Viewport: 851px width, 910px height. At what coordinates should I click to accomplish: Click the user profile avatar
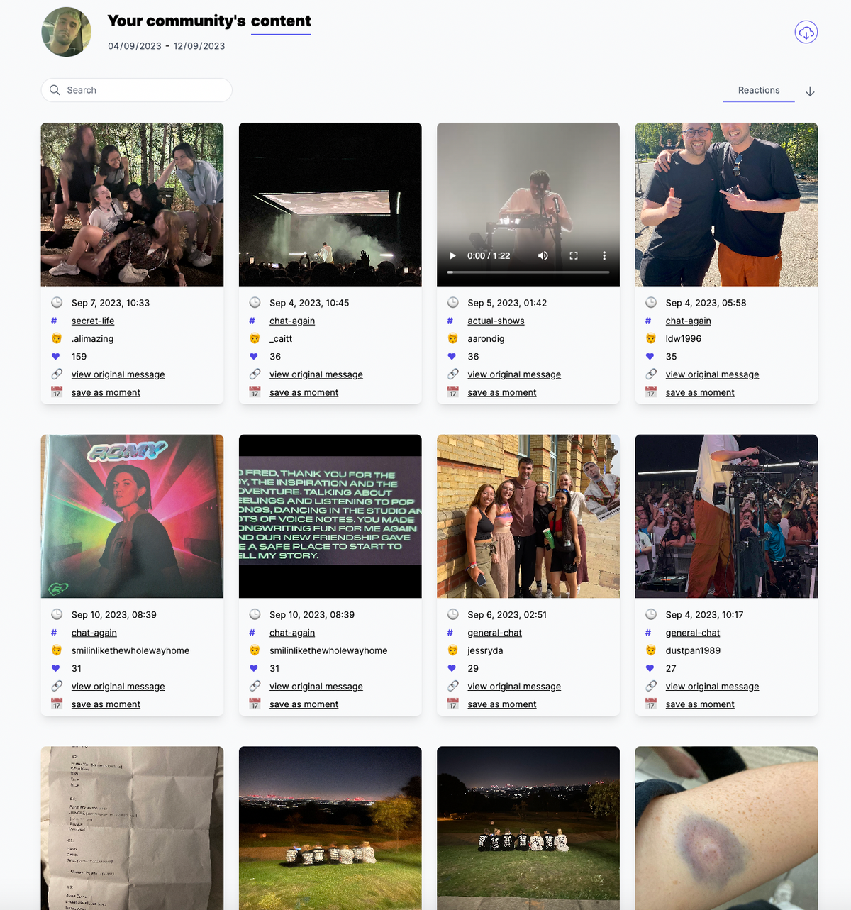(67, 32)
